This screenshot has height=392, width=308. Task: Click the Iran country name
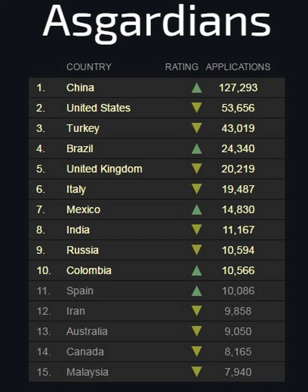coord(76,311)
